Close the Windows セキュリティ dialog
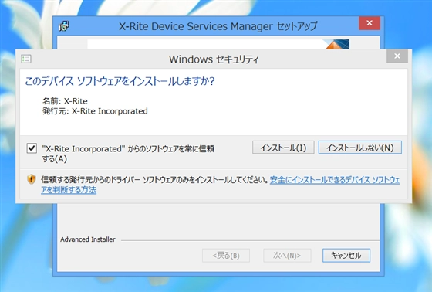 click(397, 56)
